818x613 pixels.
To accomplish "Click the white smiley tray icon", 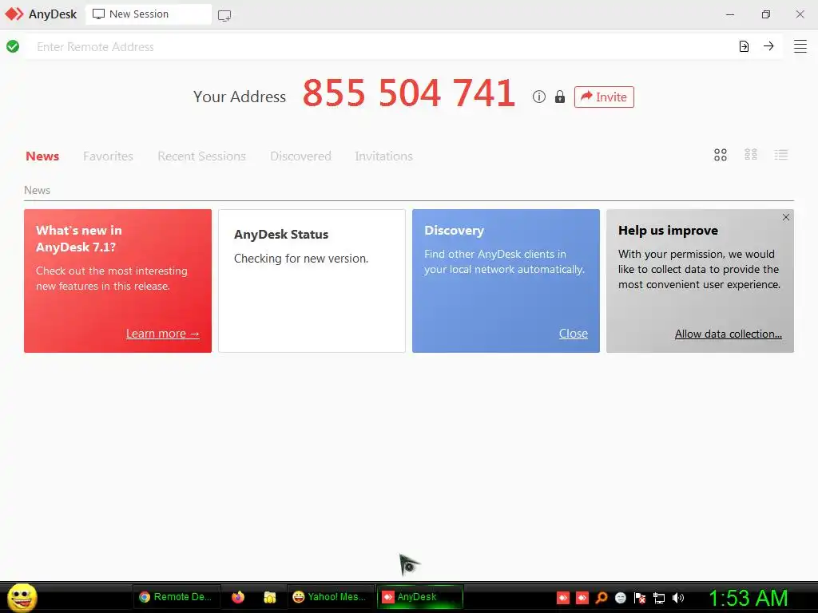I will pos(620,598).
